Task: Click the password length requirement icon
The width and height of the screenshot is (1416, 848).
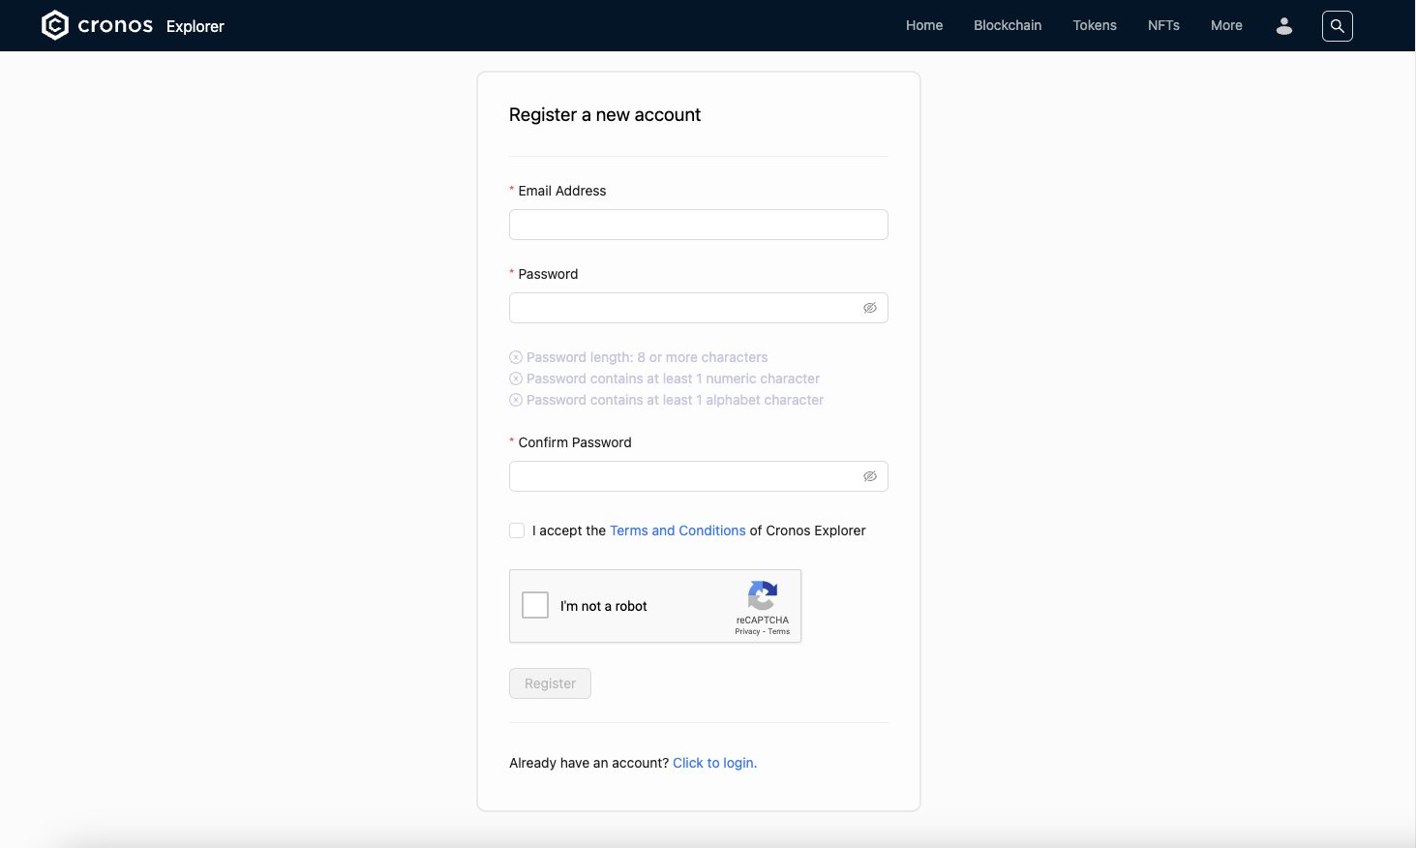Action: [516, 356]
